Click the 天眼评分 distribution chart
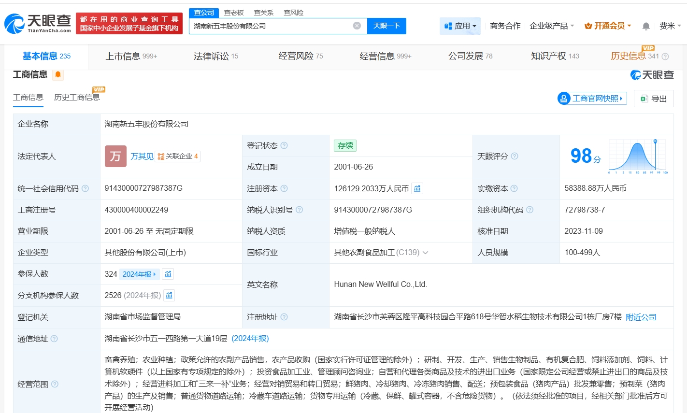This screenshot has width=687, height=413. [638, 157]
